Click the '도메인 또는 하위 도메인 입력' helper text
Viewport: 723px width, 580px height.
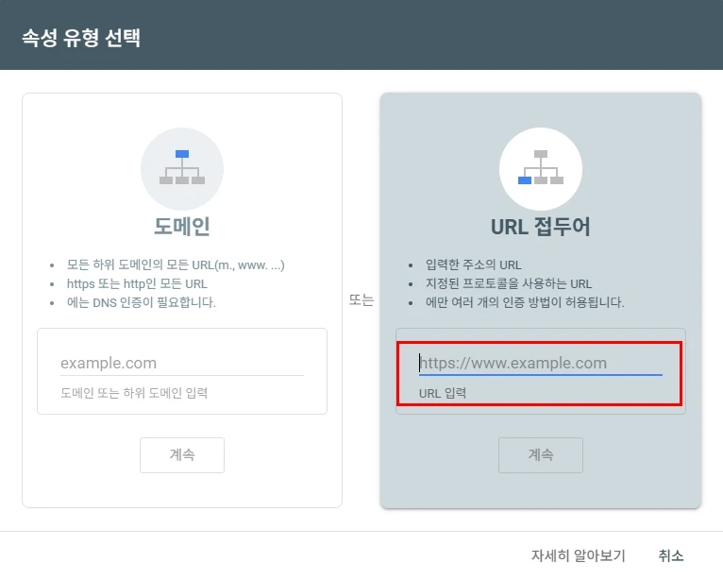tap(134, 393)
